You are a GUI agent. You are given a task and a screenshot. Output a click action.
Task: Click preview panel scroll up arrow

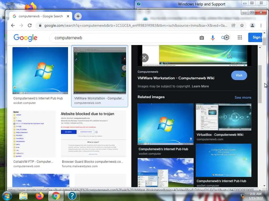260,47
